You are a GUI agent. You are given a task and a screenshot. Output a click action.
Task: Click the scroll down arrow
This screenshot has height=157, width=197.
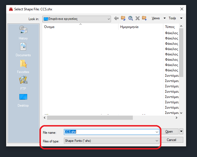[x=181, y=113]
